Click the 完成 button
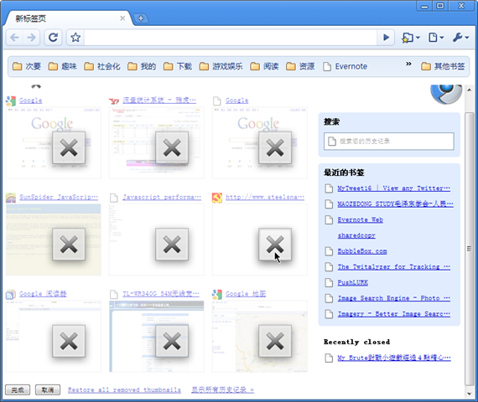Image resolution: width=478 pixels, height=402 pixels. (18, 389)
